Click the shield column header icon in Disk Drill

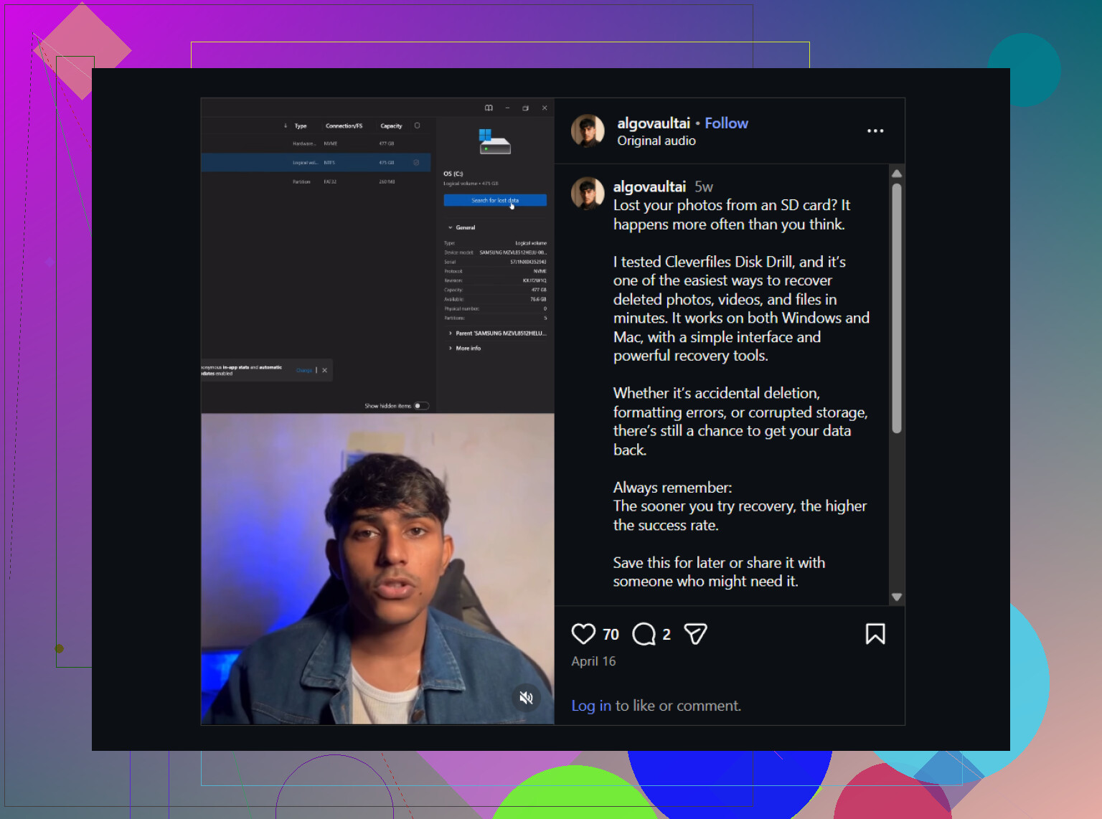pyautogui.click(x=417, y=126)
